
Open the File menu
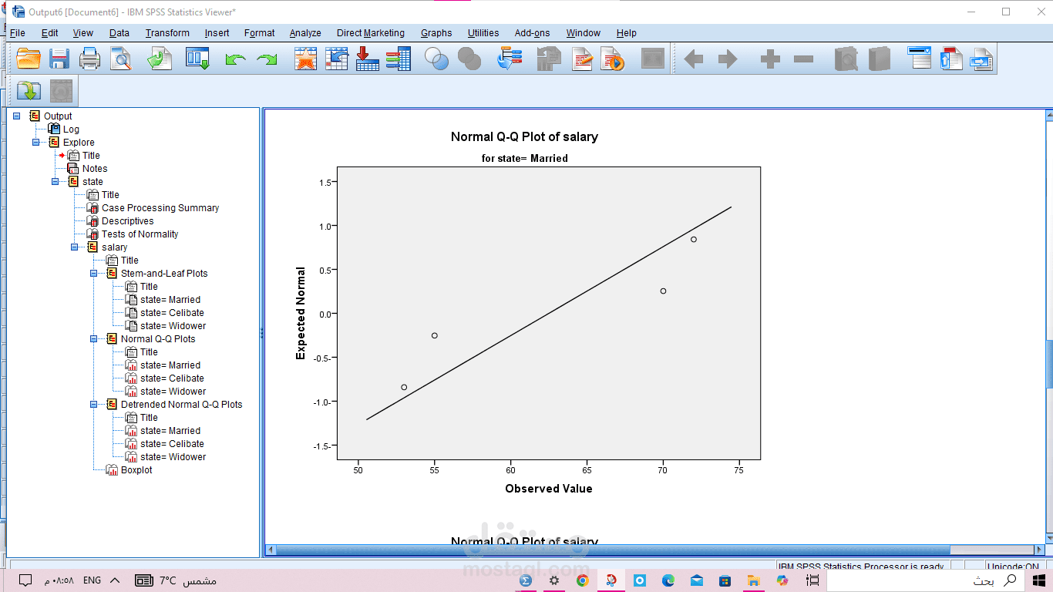click(17, 33)
